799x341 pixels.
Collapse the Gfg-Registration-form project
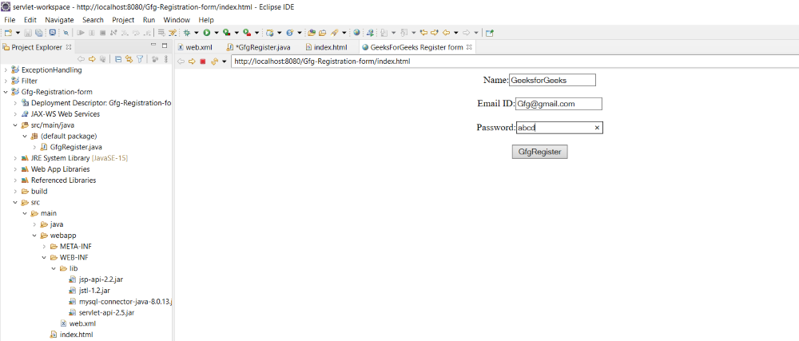coord(6,92)
